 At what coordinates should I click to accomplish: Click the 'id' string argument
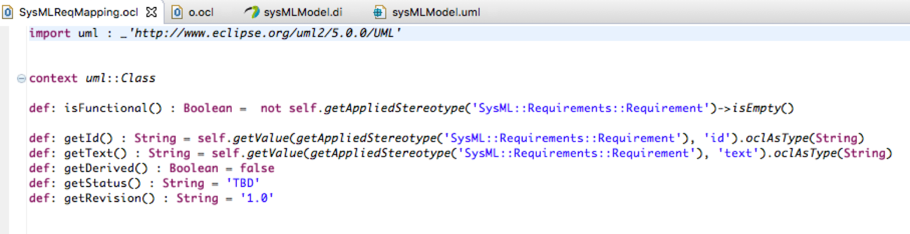(717, 138)
